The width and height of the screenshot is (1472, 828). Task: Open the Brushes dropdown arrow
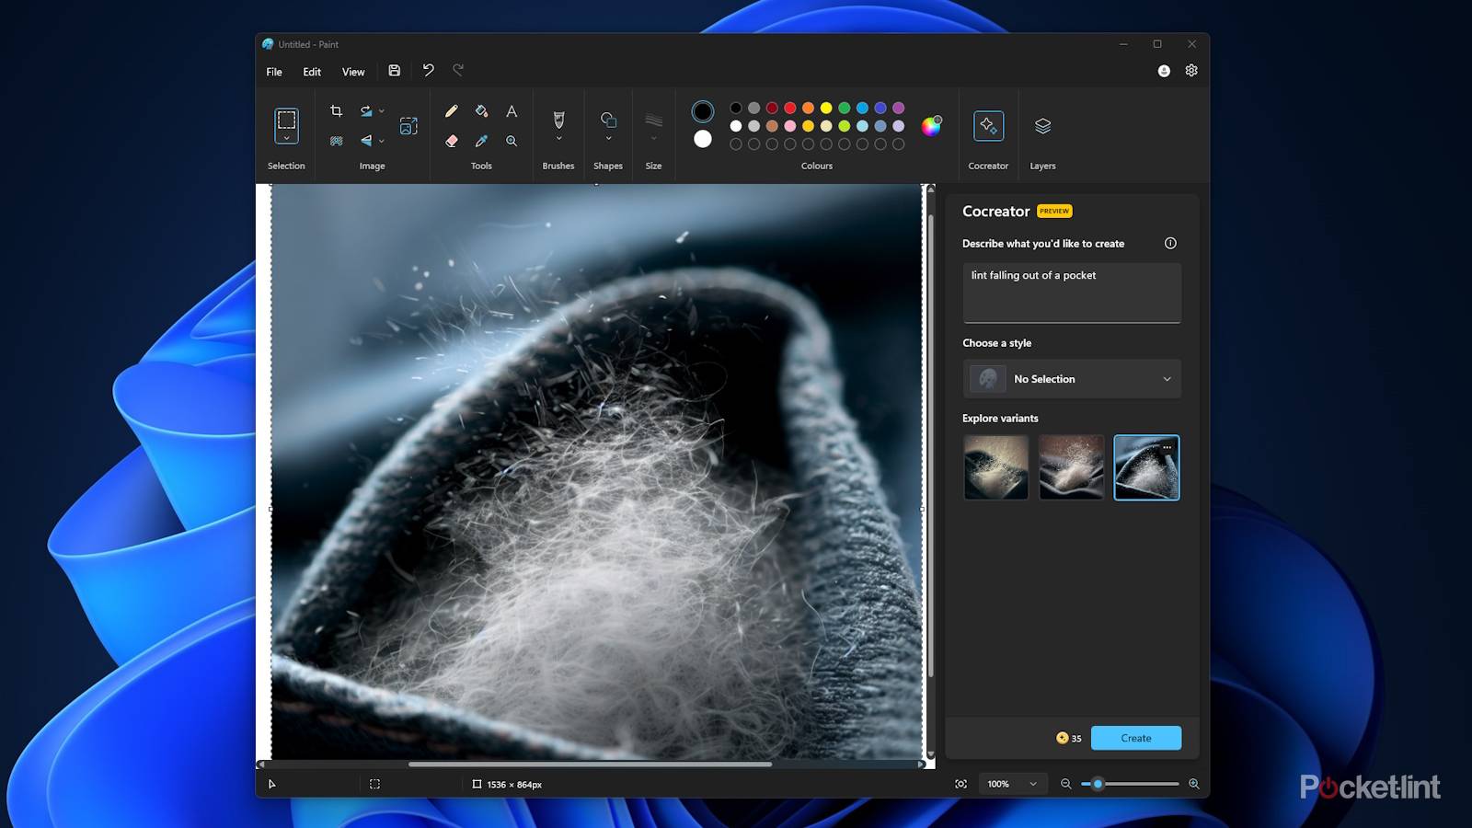tap(558, 139)
